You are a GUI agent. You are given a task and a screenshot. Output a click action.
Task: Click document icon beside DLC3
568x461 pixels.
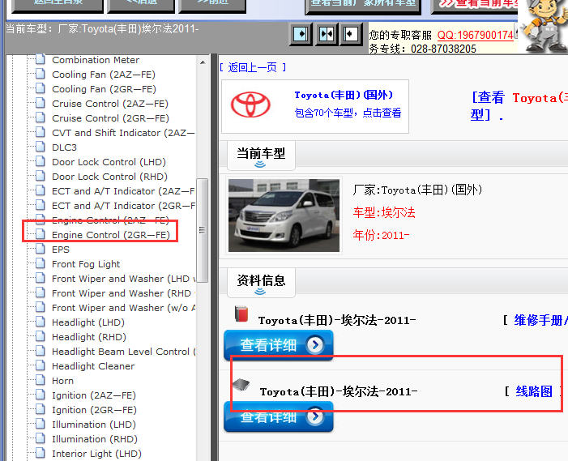pos(41,147)
